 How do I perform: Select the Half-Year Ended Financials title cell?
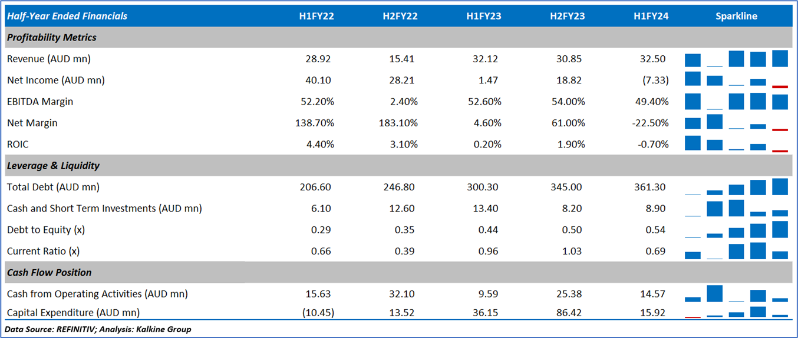pyautogui.click(x=67, y=16)
